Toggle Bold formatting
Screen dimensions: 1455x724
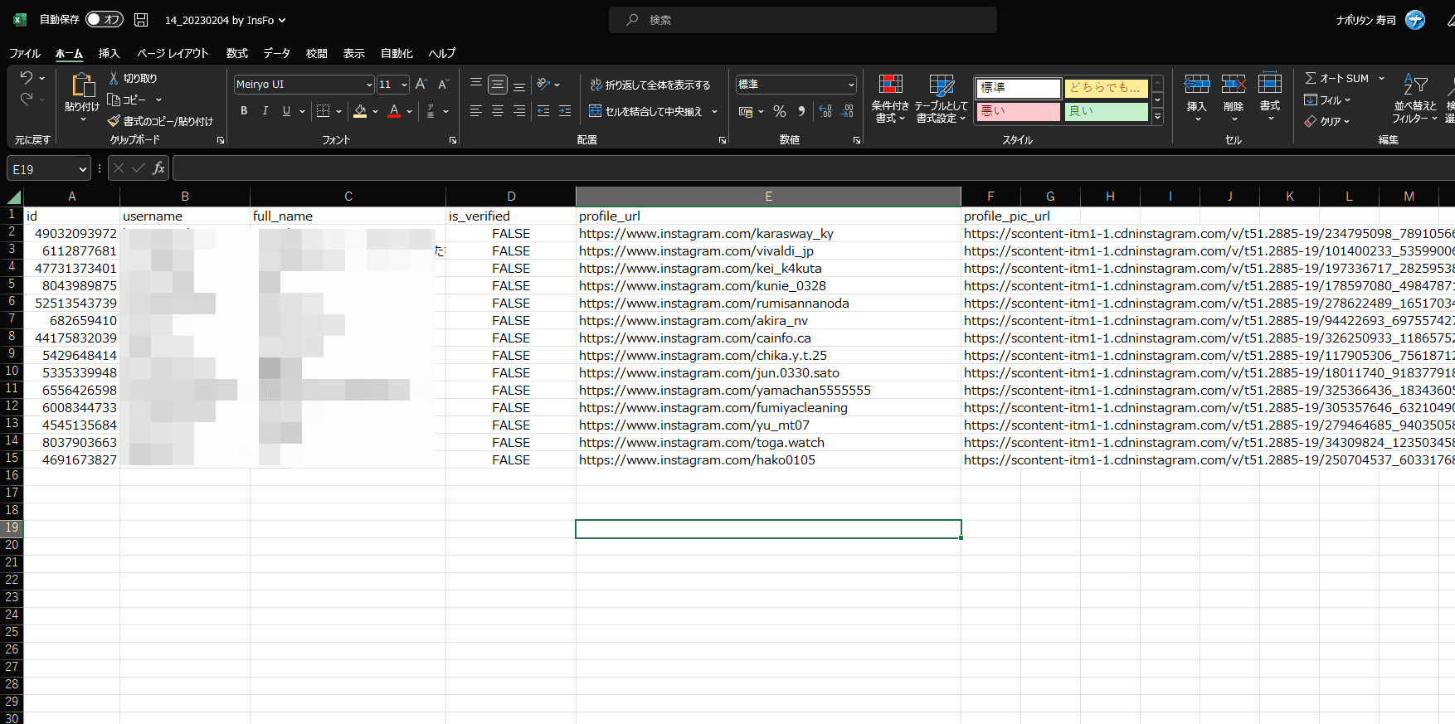coord(244,111)
